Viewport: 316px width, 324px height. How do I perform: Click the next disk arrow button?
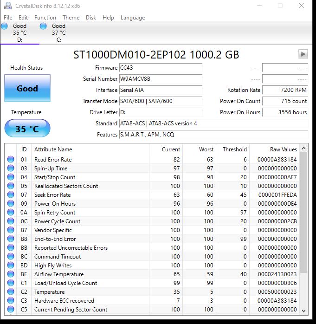pyautogui.click(x=303, y=54)
